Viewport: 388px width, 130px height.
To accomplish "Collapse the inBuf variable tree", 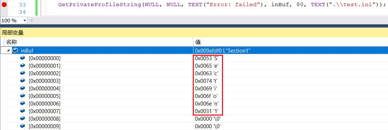I will coord(8,50).
